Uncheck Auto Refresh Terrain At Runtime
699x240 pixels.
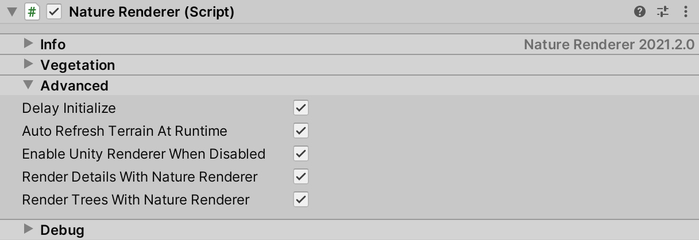pyautogui.click(x=301, y=131)
